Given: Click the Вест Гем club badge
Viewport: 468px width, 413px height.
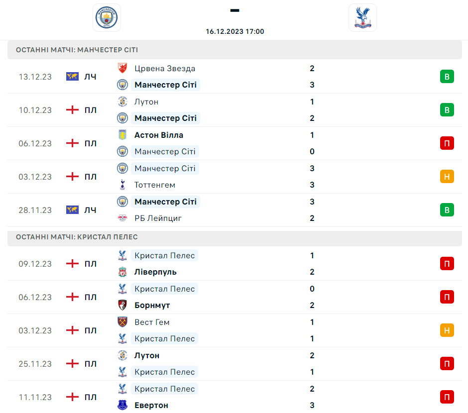Looking at the screenshot, I should point(122,322).
